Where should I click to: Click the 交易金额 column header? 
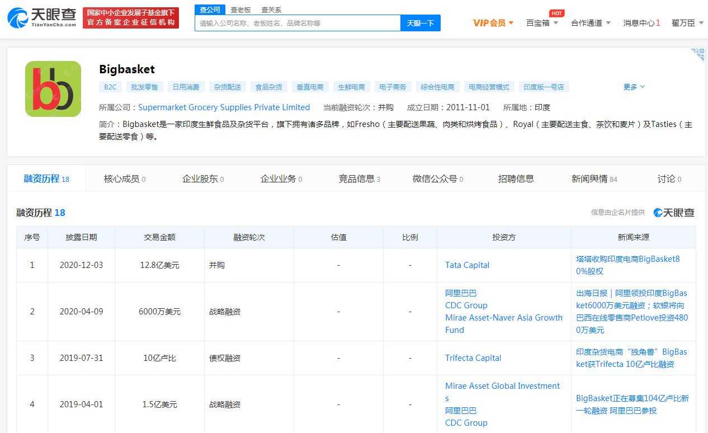(159, 237)
